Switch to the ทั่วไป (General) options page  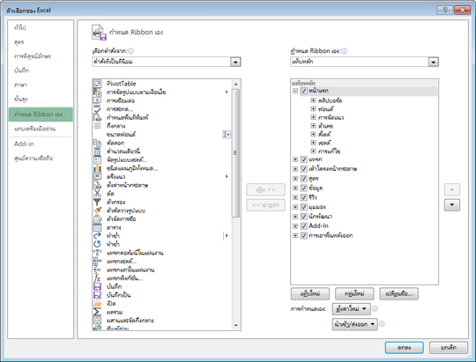[x=20, y=27]
